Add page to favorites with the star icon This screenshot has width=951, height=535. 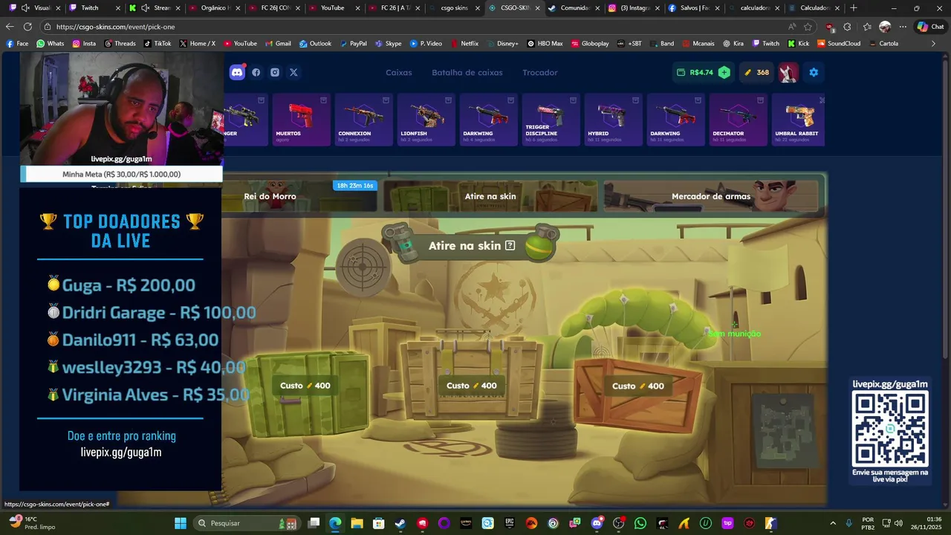click(808, 27)
